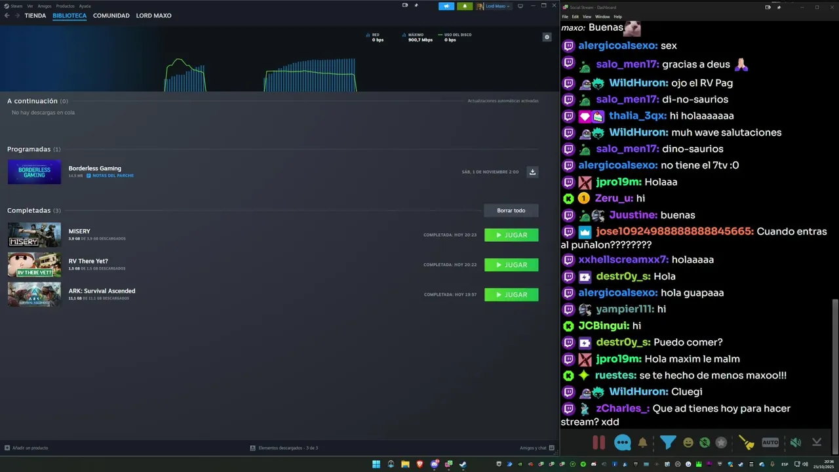The width and height of the screenshot is (839, 472).
Task: Click the Steam announcements megaphone icon
Action: (446, 6)
